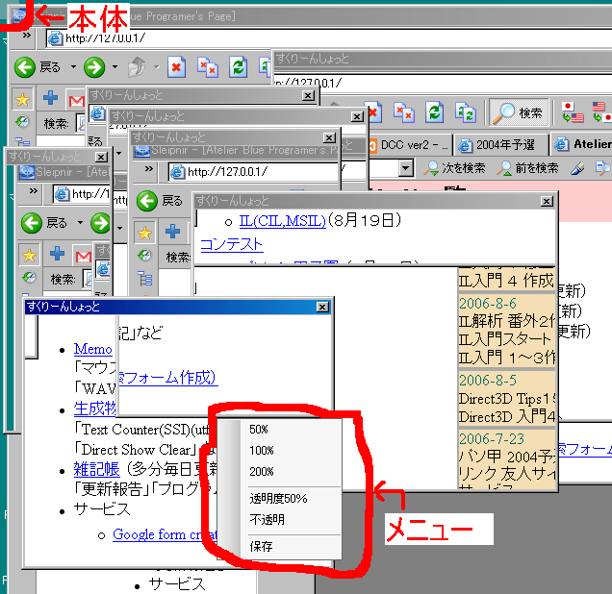Open the 2004年予選 tab
This screenshot has height=594, width=612.
[x=498, y=145]
